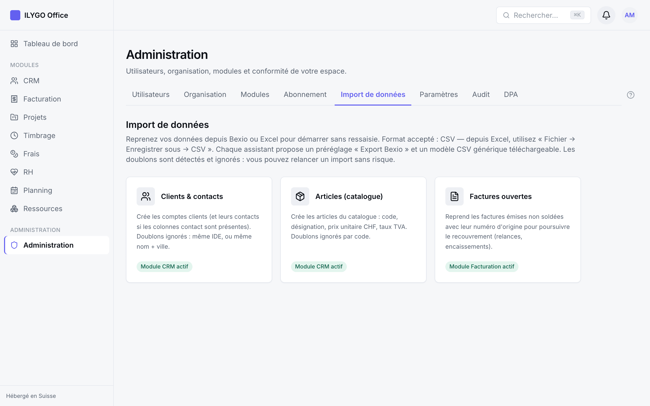Click the Import de données section heading
The height and width of the screenshot is (406, 650).
tap(167, 125)
